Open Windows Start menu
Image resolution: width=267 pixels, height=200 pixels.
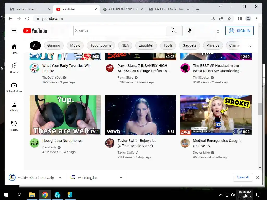click(x=6, y=195)
